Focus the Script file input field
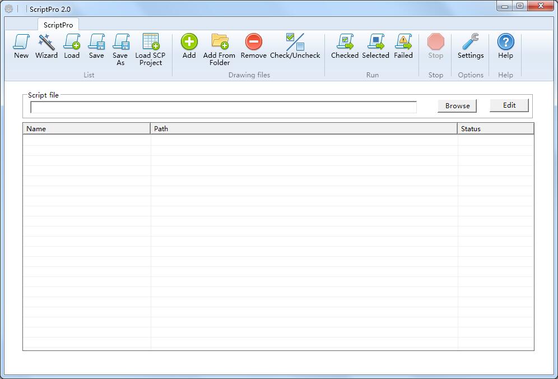 click(223, 107)
